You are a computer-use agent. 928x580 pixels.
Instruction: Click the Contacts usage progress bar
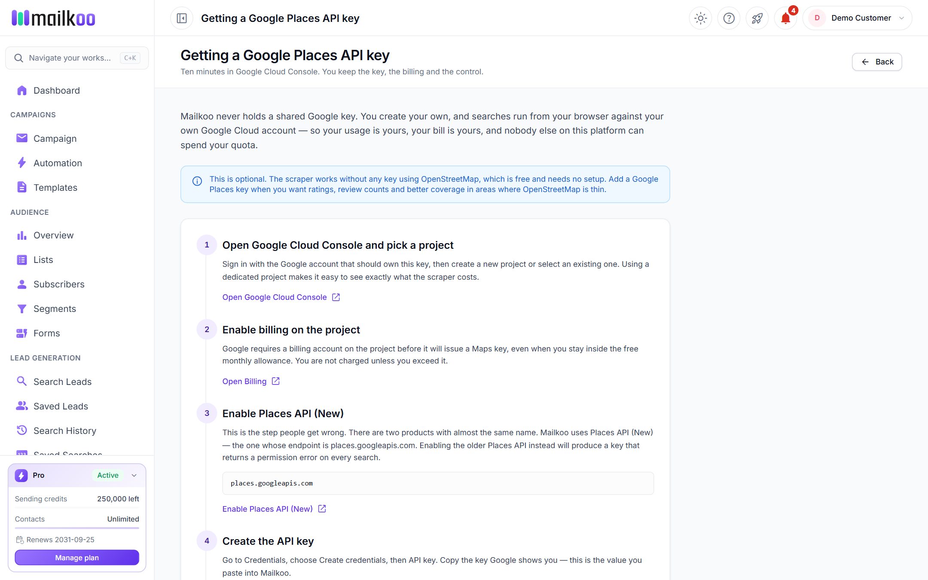pyautogui.click(x=77, y=528)
